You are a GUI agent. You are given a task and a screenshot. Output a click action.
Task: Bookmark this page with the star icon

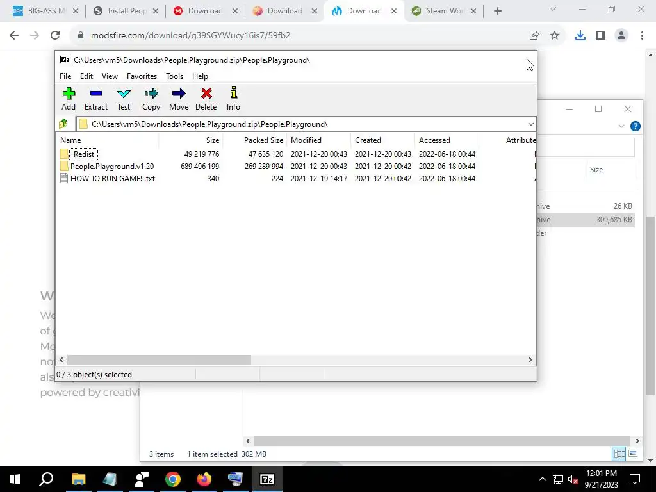(x=555, y=36)
